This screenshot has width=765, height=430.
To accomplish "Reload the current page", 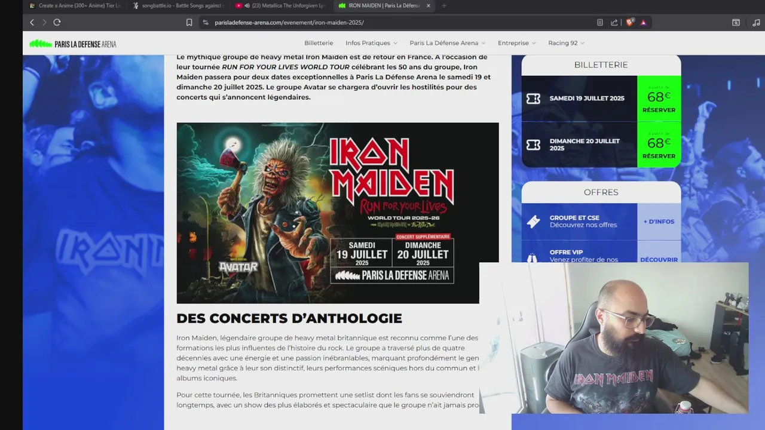I will pyautogui.click(x=57, y=22).
